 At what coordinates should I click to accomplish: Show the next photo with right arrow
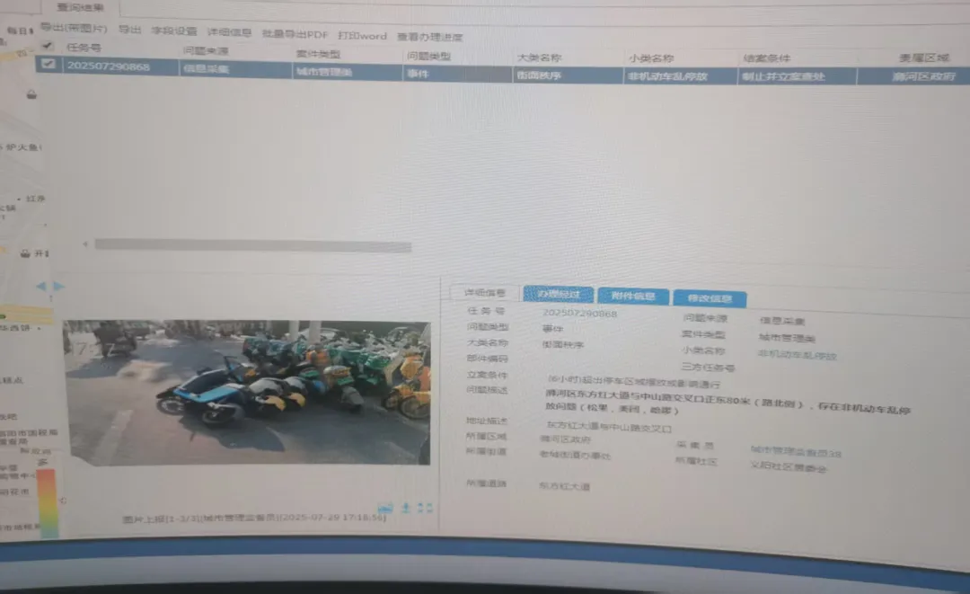(x=58, y=286)
